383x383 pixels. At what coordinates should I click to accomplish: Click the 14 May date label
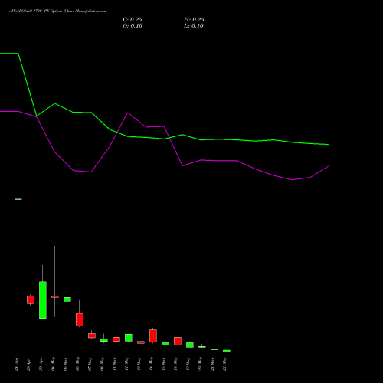pyautogui.click(x=151, y=364)
